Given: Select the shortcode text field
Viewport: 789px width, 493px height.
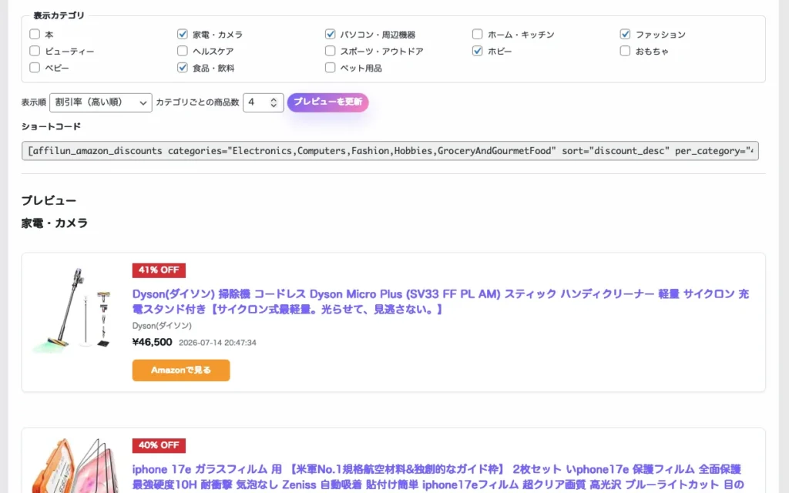Looking at the screenshot, I should click(x=390, y=151).
